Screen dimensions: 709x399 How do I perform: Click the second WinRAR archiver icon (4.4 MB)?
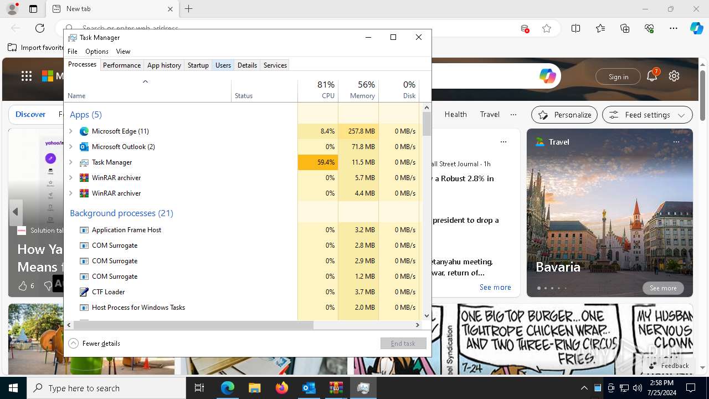point(84,193)
